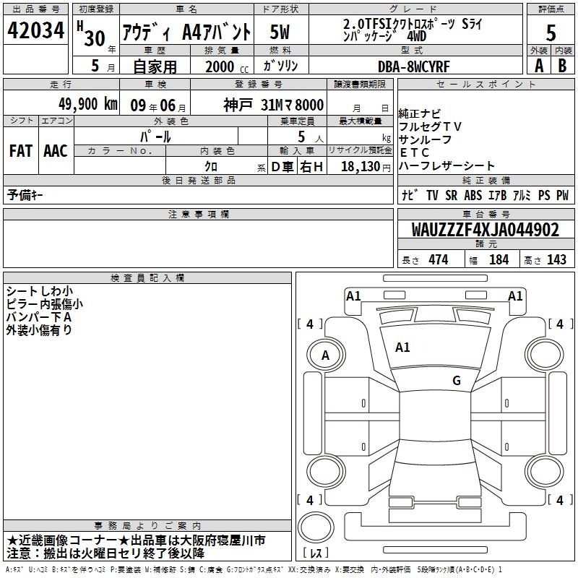Image resolution: width=578 pixels, height=578 pixels.
Task: Click the front-left tire [4] marker
Action: pyautogui.click(x=310, y=324)
